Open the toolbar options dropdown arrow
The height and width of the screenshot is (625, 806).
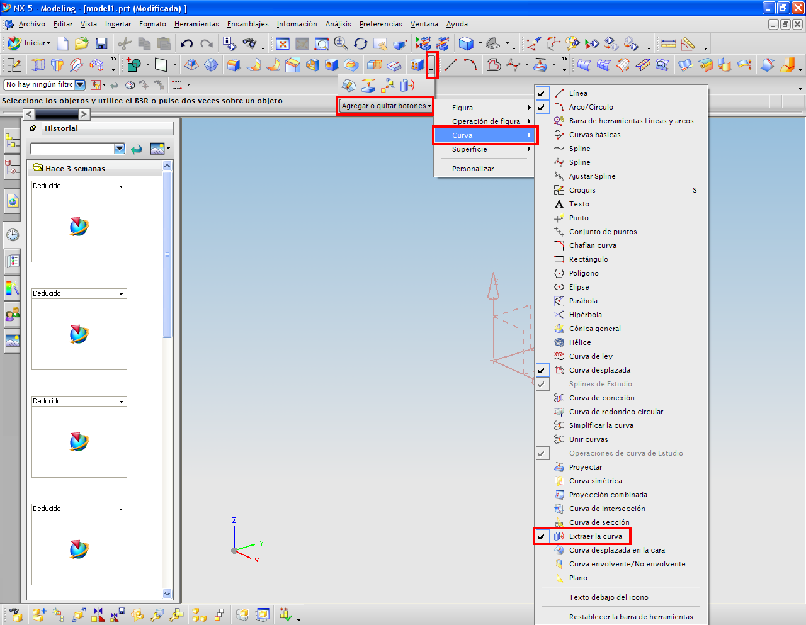pos(431,65)
